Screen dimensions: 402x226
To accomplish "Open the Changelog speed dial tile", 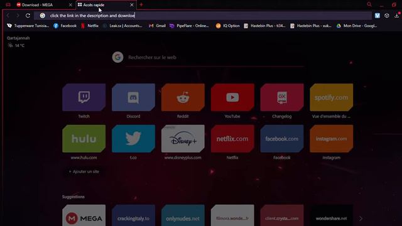I will (x=282, y=97).
